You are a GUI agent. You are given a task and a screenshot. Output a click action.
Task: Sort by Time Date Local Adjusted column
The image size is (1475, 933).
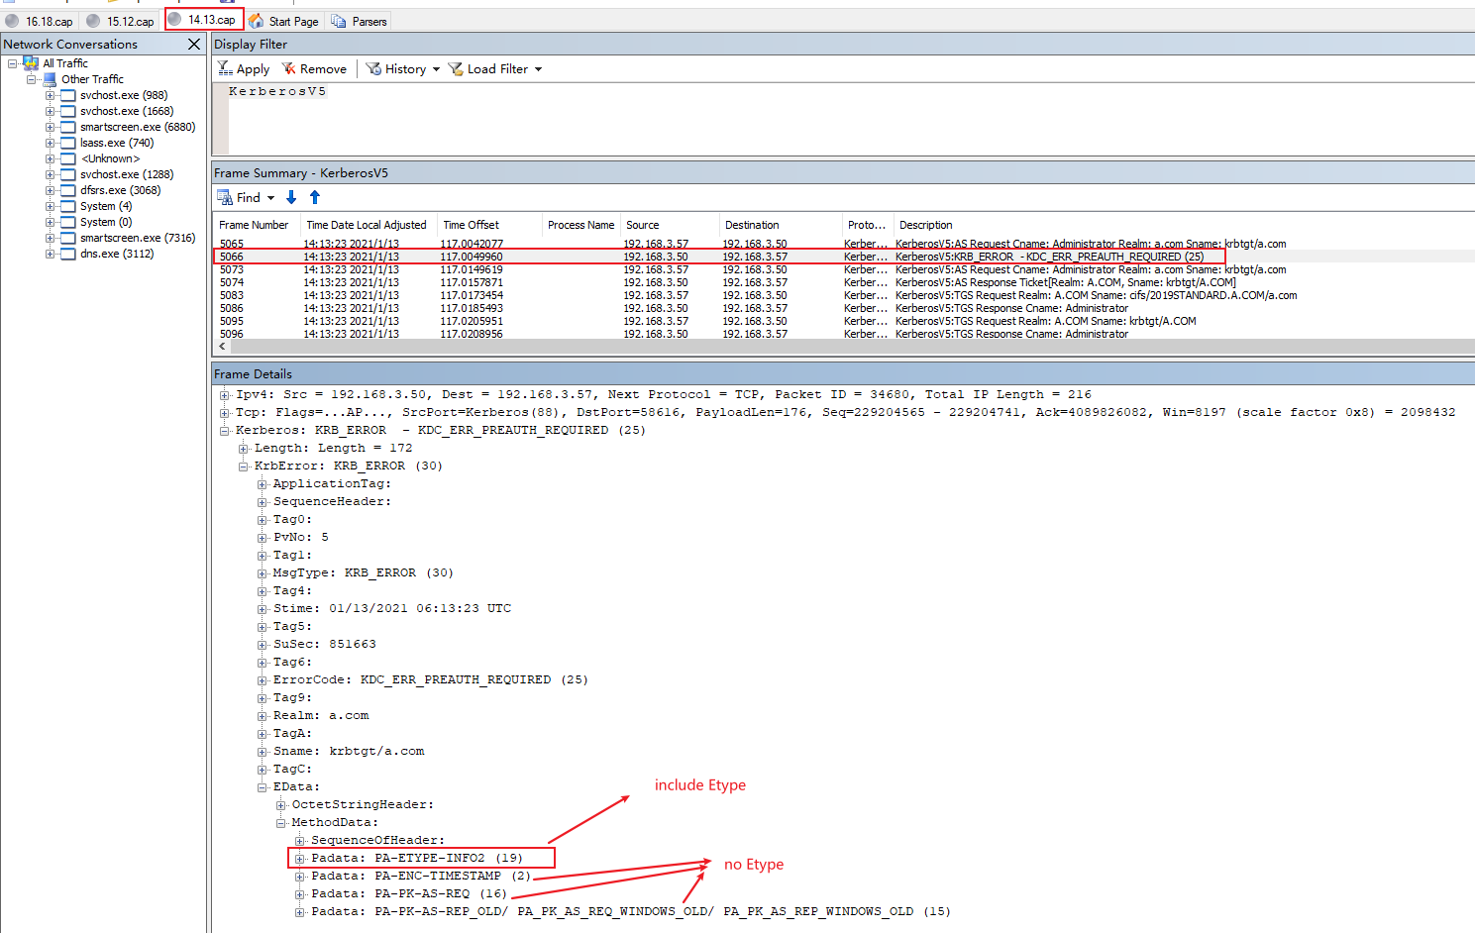pyautogui.click(x=369, y=225)
